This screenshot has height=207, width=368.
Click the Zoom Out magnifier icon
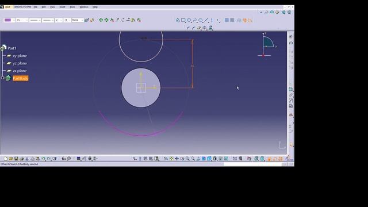193,159
